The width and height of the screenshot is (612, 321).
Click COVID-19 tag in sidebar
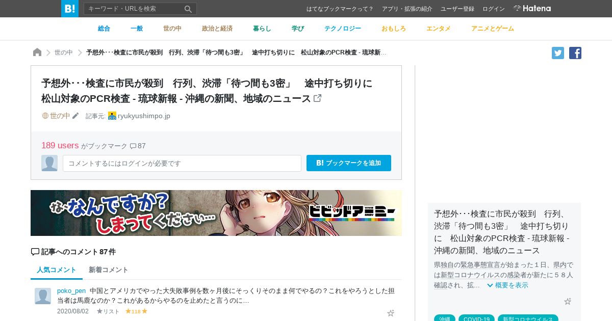point(476,319)
